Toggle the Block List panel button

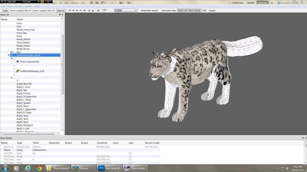pos(182,10)
